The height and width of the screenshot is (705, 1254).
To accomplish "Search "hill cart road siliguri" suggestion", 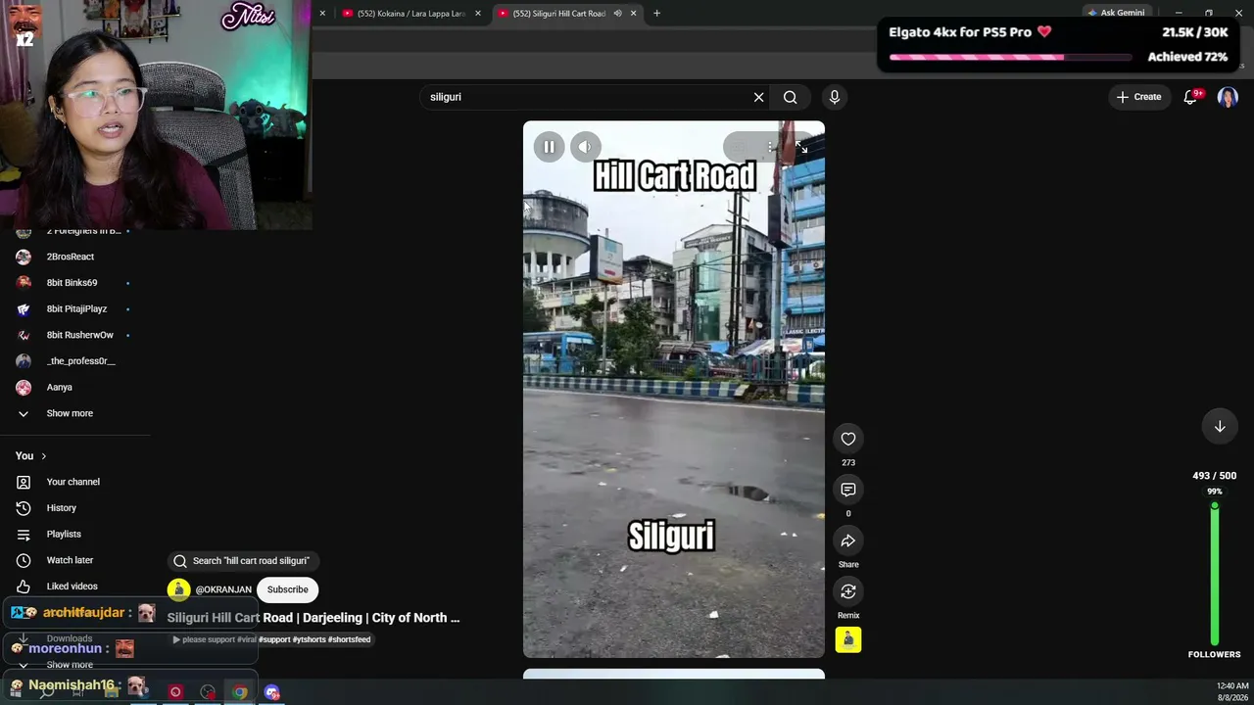I will (242, 561).
